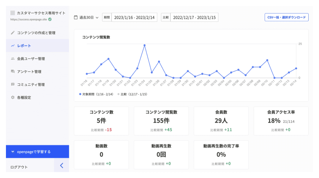Click the コンテンツ閲覧数 155件 card

[161, 121]
